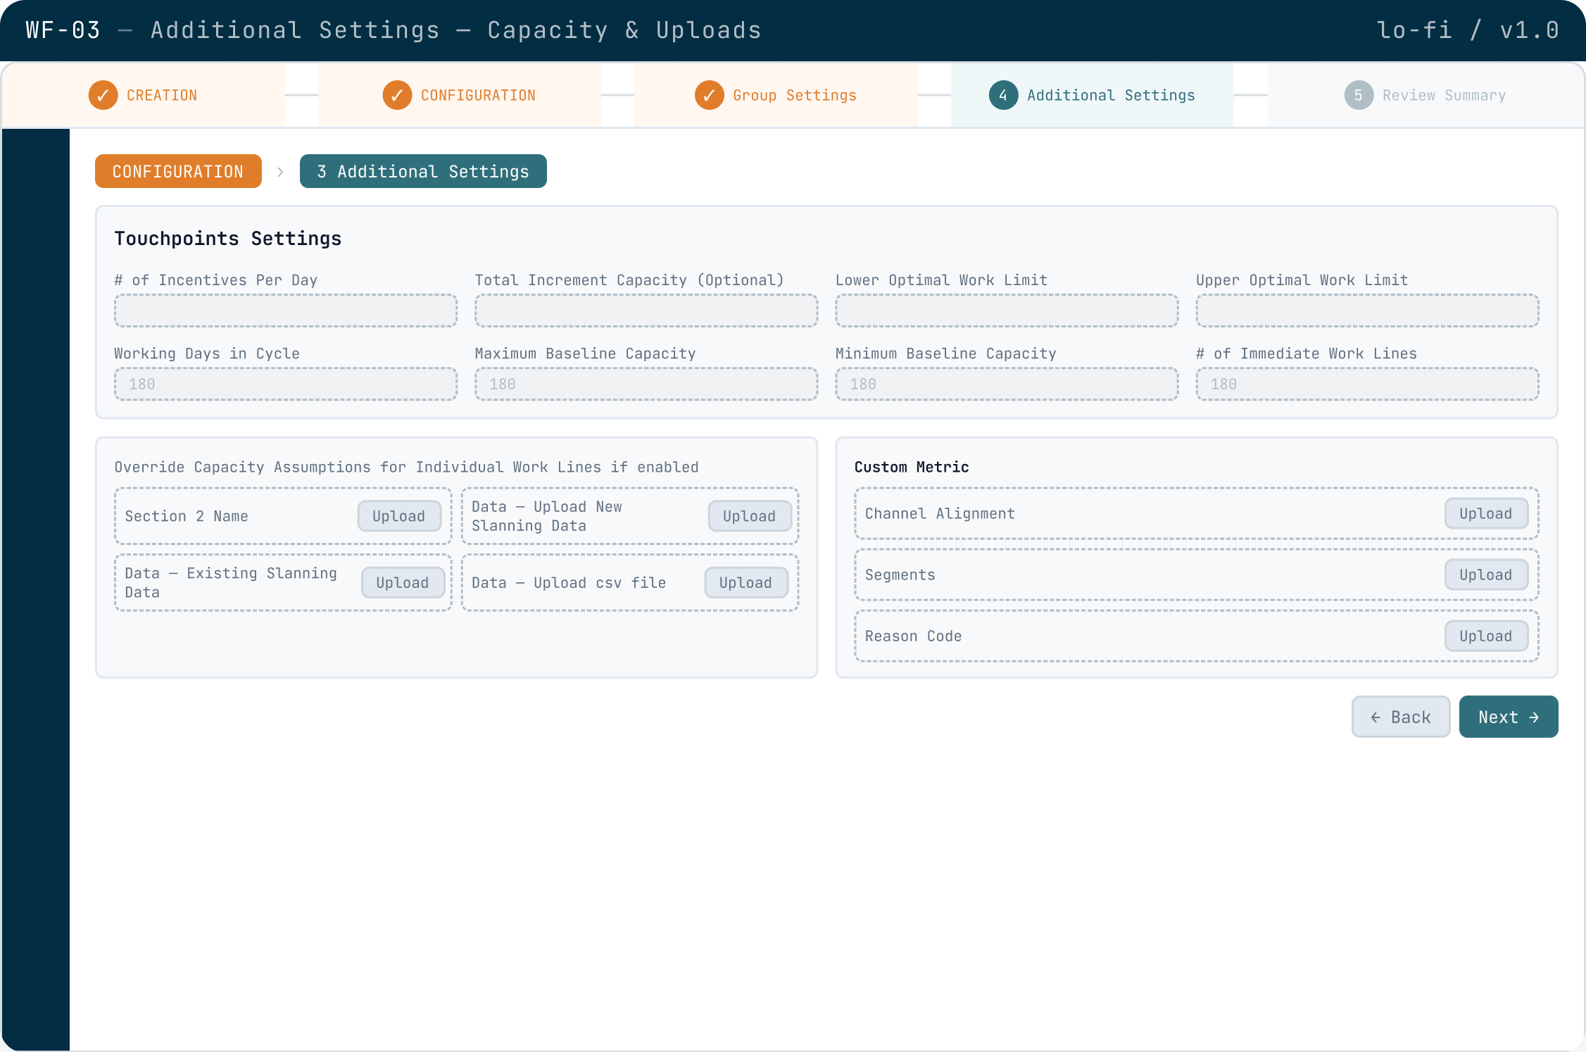Screen dimensions: 1586x1052
Task: Upload the Channel Alignment metric
Action: [1487, 513]
